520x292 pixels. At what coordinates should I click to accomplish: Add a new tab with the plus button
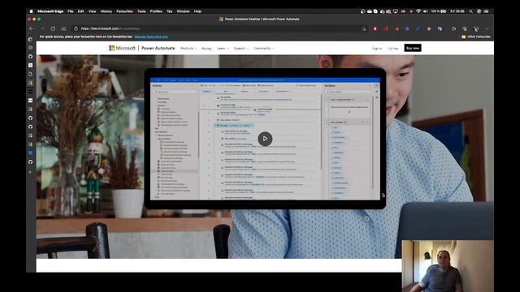tap(30, 172)
